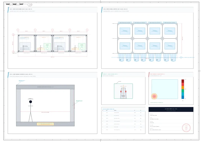Select the middle column grid bubble in View 1
The image size is (201, 142).
click(x=53, y=30)
